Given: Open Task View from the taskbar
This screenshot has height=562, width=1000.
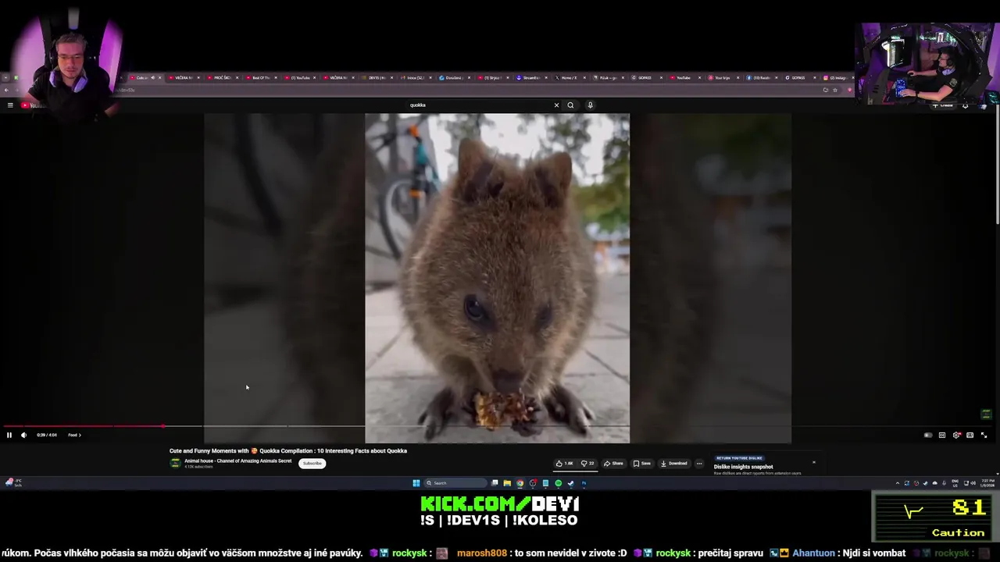Looking at the screenshot, I should (x=495, y=483).
